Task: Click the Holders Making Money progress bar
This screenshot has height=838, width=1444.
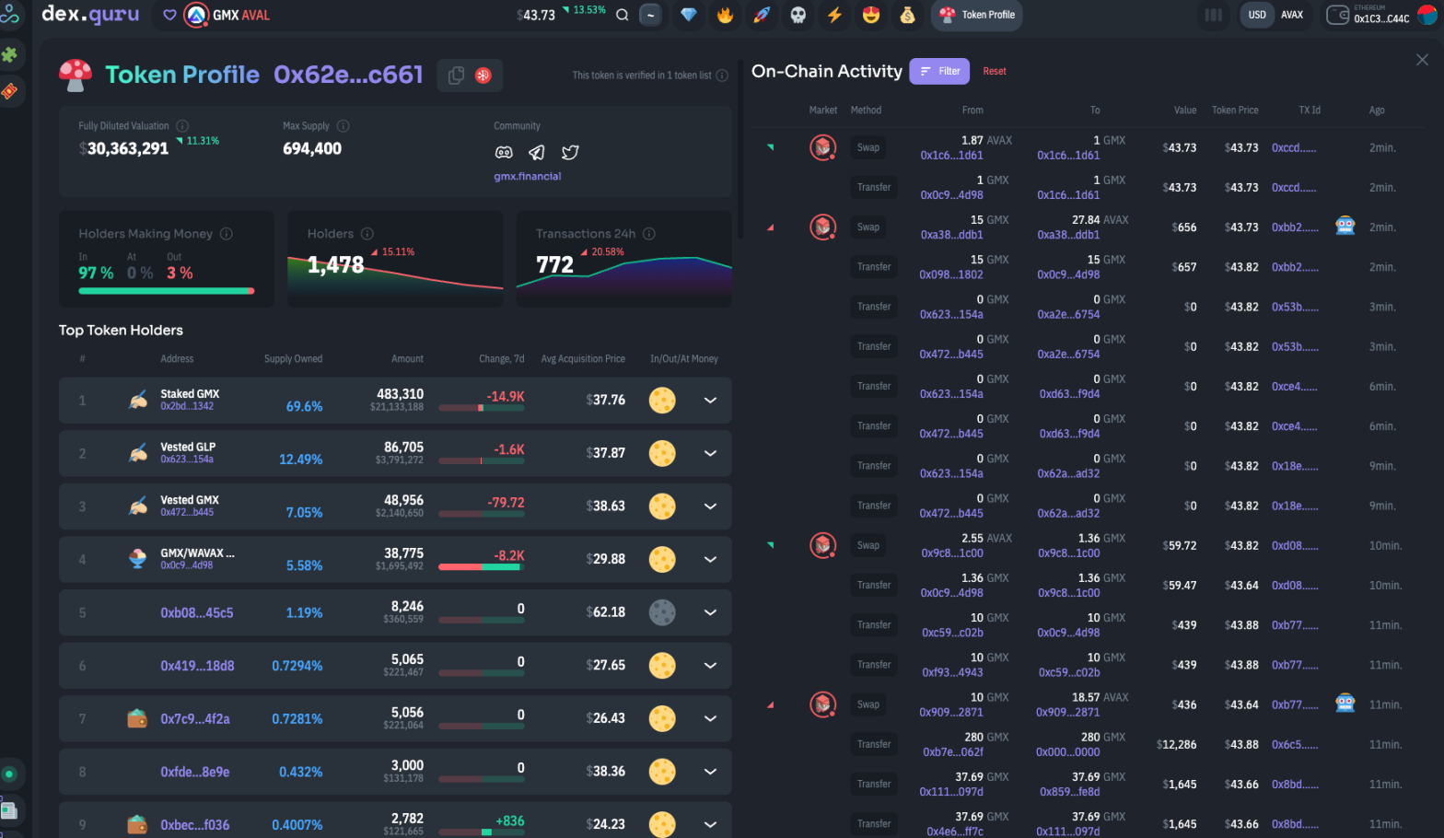Action: [x=167, y=291]
